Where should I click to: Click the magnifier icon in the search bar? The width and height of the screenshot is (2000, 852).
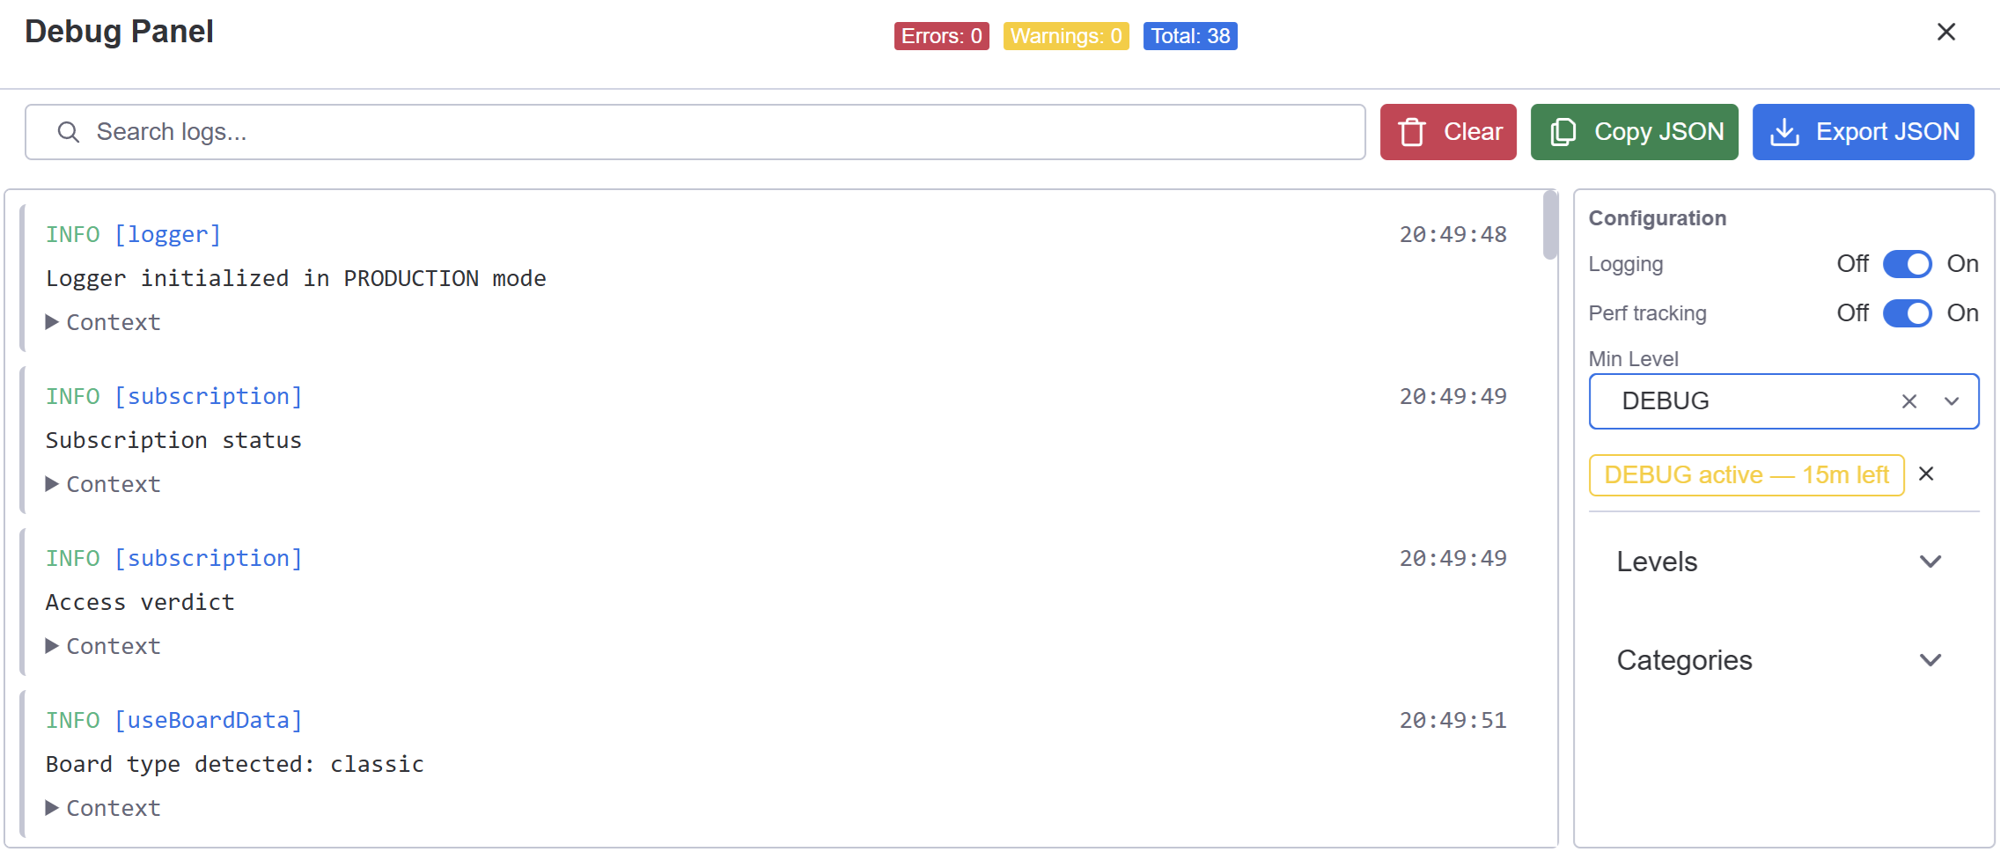pyautogui.click(x=69, y=131)
